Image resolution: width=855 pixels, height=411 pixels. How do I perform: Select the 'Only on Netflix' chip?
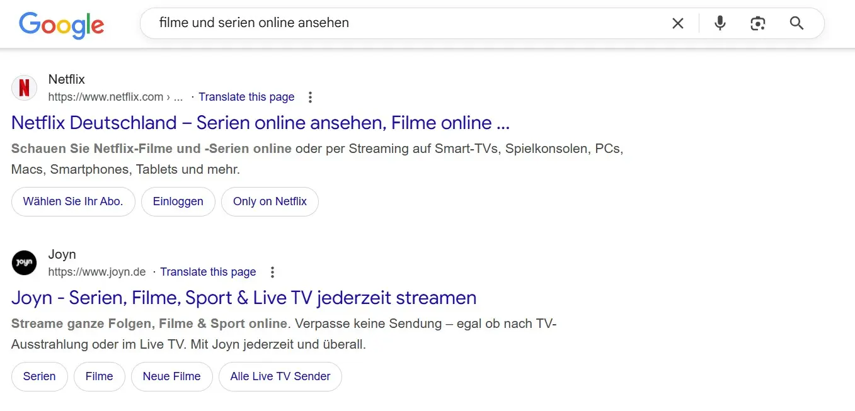tap(270, 201)
